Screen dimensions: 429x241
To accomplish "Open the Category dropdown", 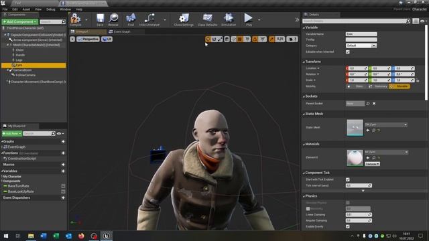I will [361, 46].
